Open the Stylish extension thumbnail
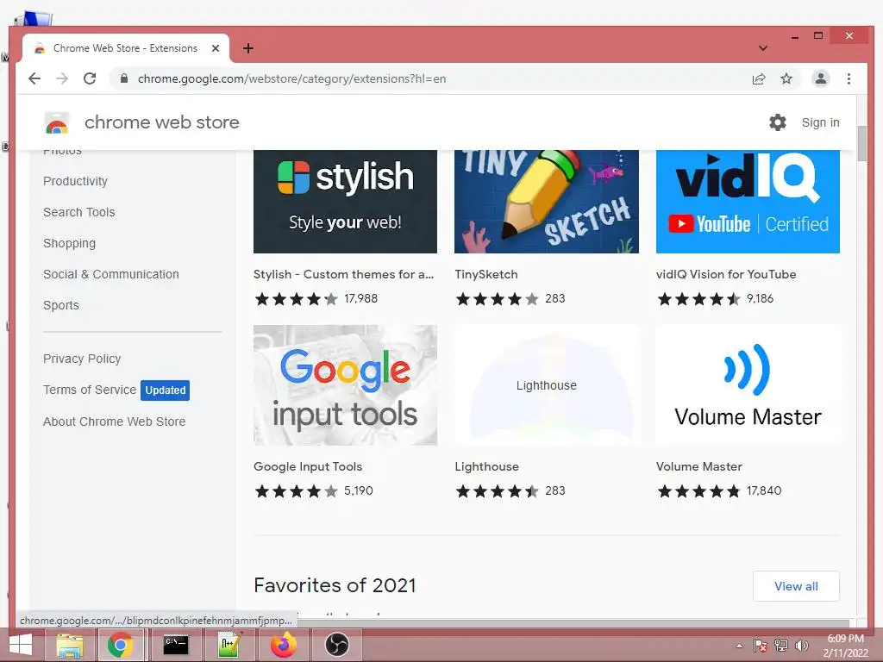 pyautogui.click(x=345, y=202)
